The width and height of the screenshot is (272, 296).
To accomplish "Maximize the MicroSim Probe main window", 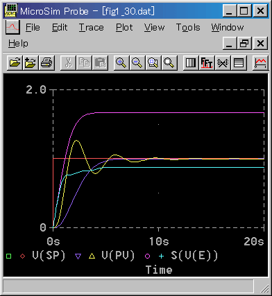I will [244, 10].
